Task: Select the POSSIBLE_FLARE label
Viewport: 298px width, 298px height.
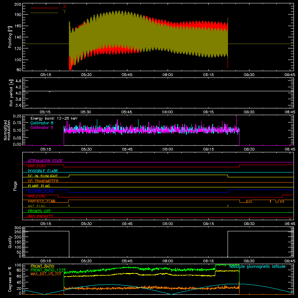Action: pyautogui.click(x=43, y=171)
